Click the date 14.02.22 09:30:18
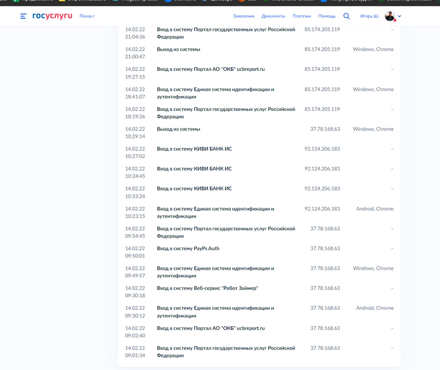Image resolution: width=440 pixels, height=370 pixels. 135,292
